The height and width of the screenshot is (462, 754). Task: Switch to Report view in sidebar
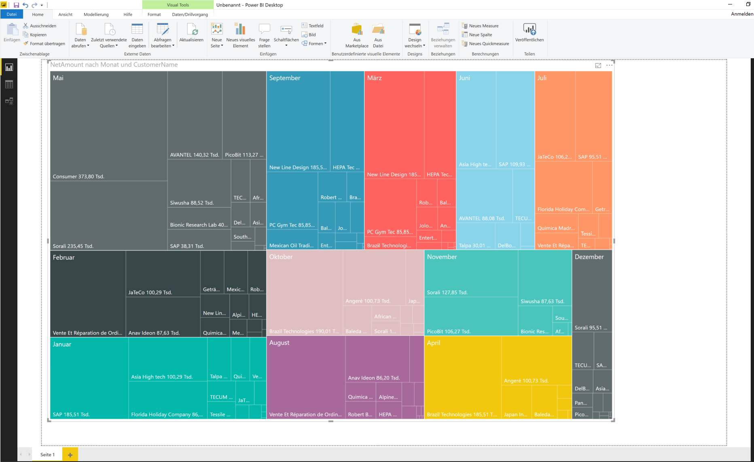click(9, 68)
